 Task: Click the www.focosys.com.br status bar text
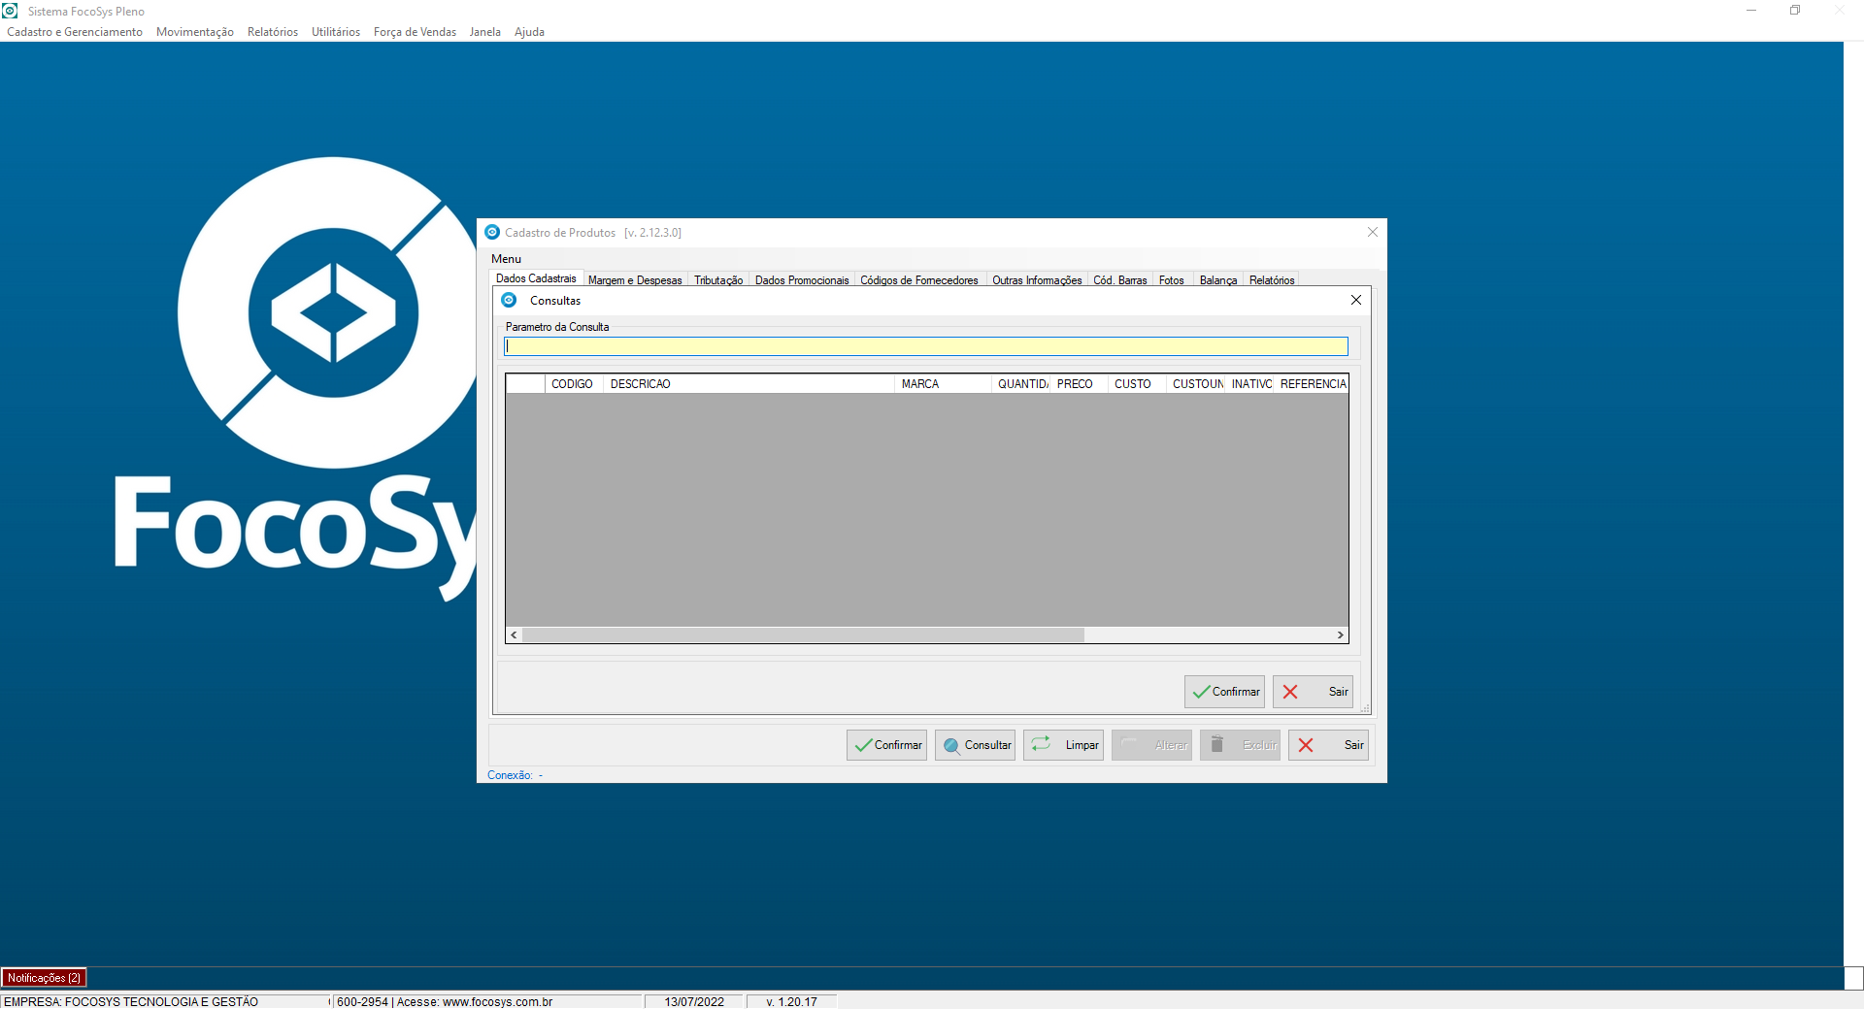[497, 1001]
